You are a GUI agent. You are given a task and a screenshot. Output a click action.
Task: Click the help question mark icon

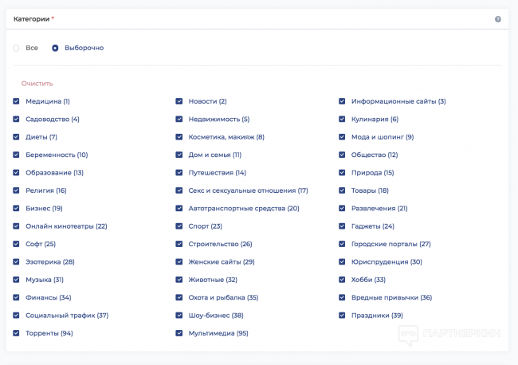pyautogui.click(x=497, y=19)
